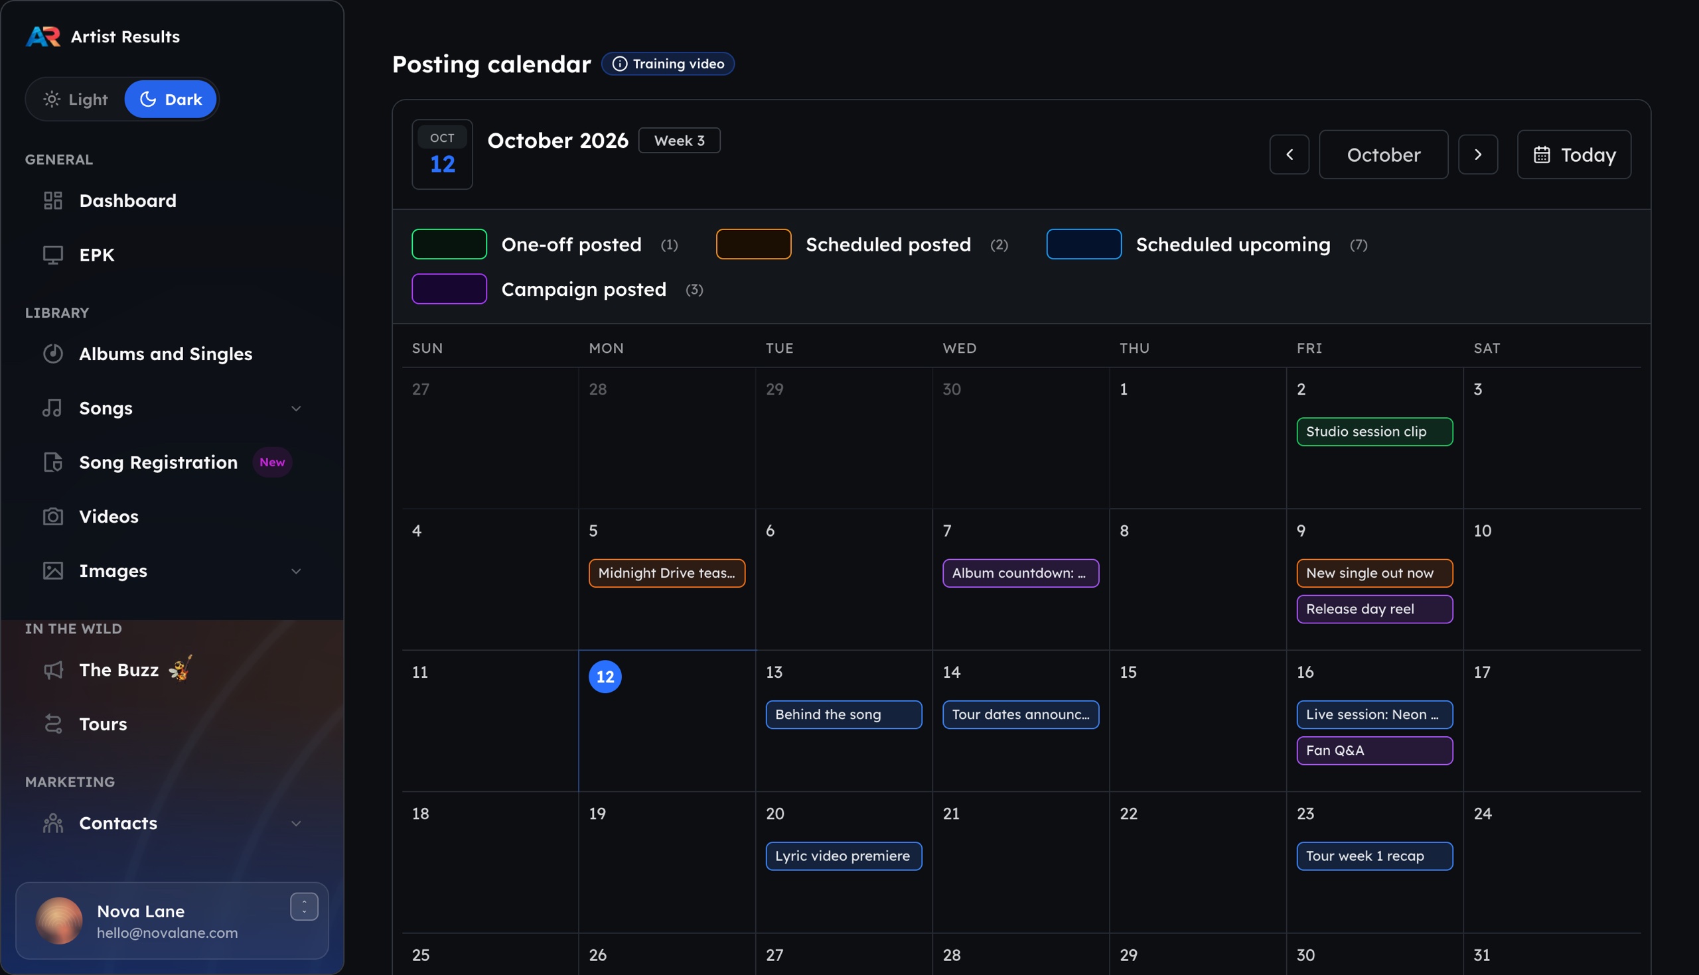Click the info icon in Training video
The image size is (1699, 975).
[620, 64]
